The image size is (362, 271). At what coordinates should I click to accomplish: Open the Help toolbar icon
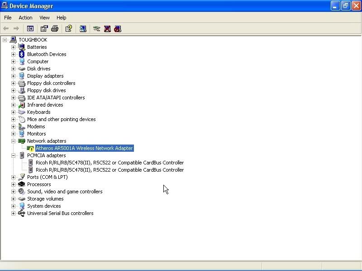(x=69, y=28)
